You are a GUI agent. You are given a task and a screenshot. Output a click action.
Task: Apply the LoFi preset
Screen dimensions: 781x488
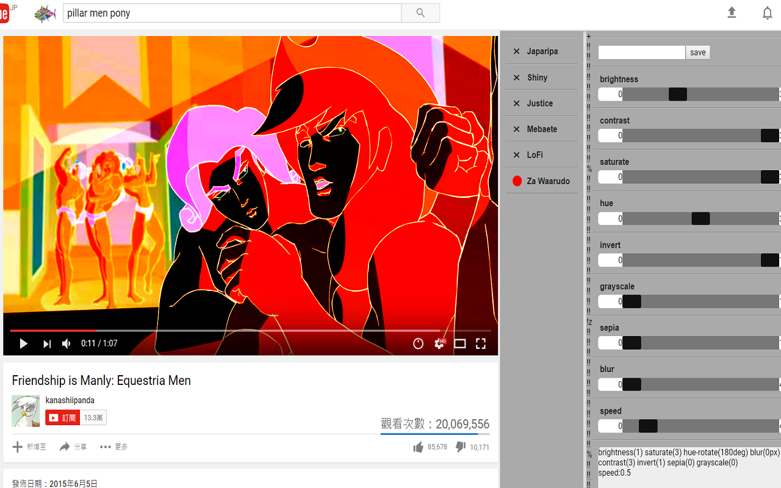click(535, 155)
